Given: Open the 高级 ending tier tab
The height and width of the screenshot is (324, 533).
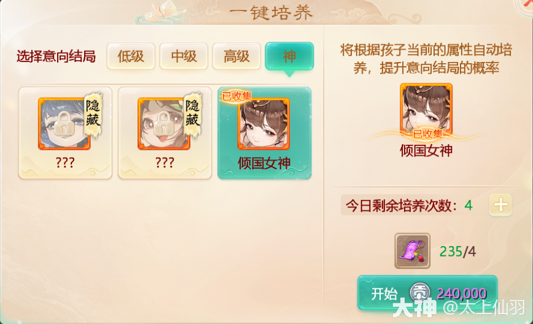Looking at the screenshot, I should (236, 56).
